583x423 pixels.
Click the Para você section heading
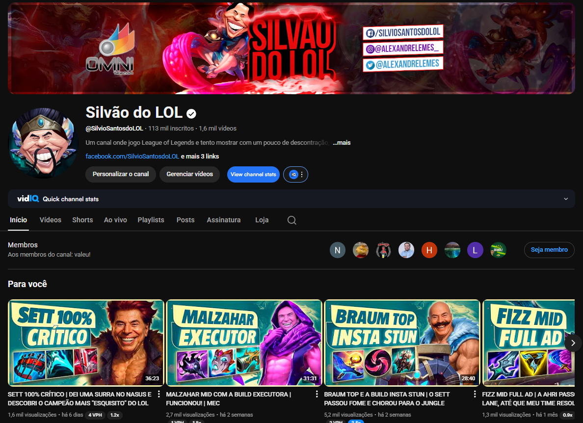(27, 284)
